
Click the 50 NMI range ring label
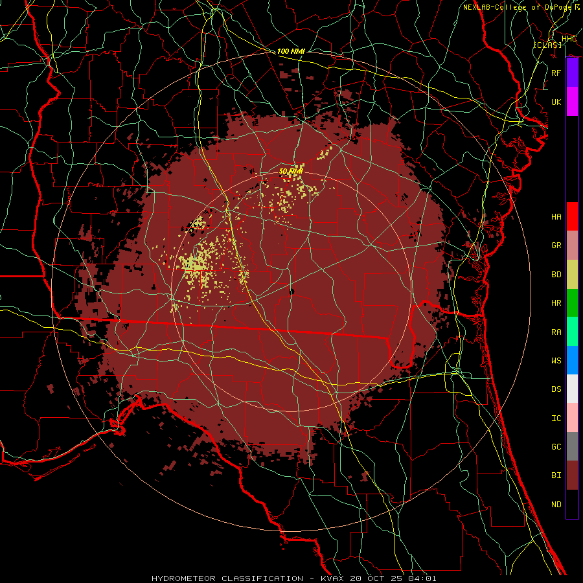(290, 172)
